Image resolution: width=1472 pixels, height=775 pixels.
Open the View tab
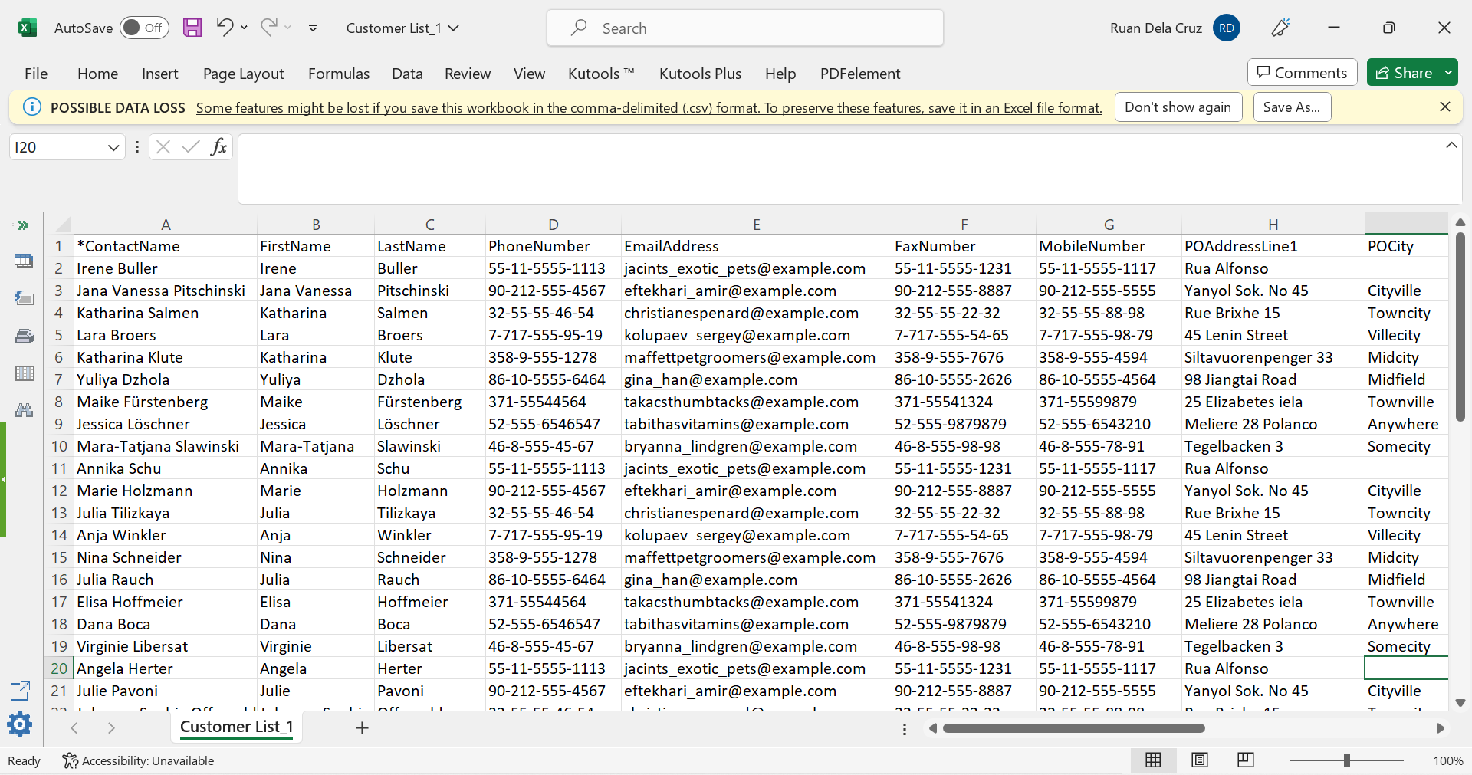pos(529,74)
